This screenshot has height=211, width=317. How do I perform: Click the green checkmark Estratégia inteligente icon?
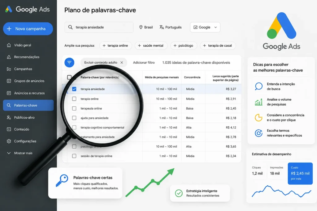tap(179, 193)
